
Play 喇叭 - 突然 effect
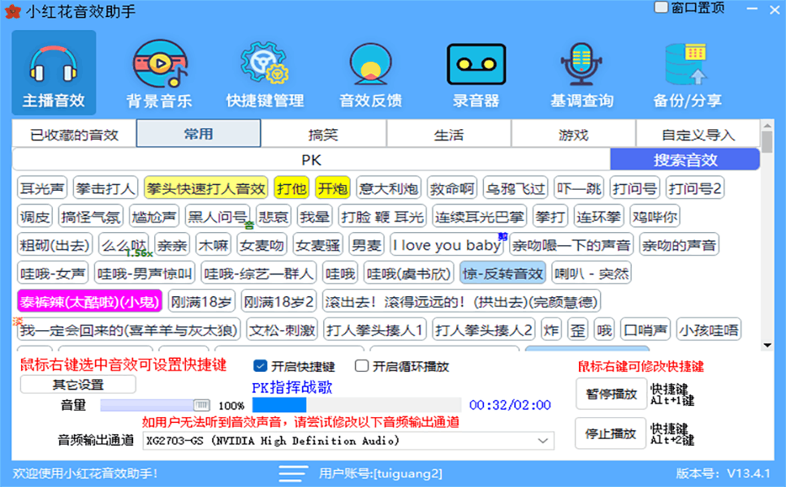tap(591, 274)
